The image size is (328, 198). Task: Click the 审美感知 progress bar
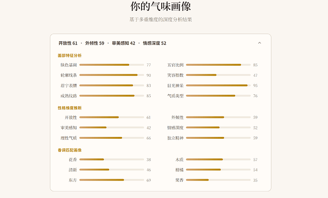(x=112, y=127)
